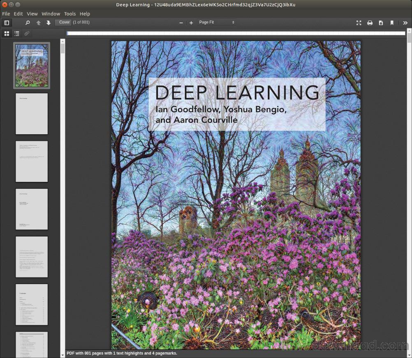
Task: Open the View menu
Action: 32,14
